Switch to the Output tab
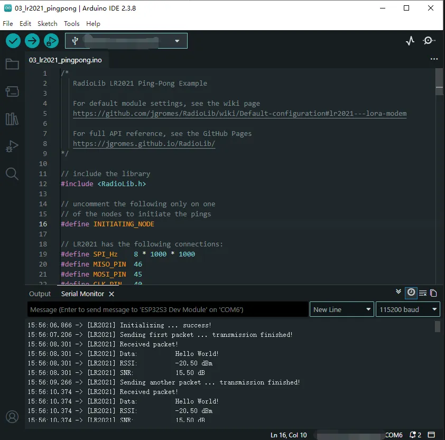The height and width of the screenshot is (440, 445). (40, 294)
